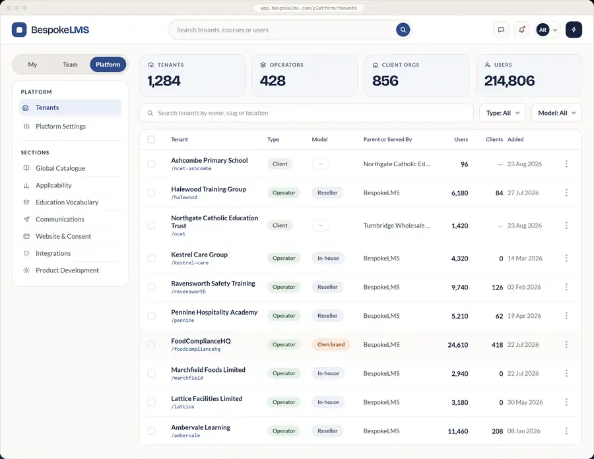Click the /kestrel-care slug text
This screenshot has width=594, height=459.
[x=190, y=262]
